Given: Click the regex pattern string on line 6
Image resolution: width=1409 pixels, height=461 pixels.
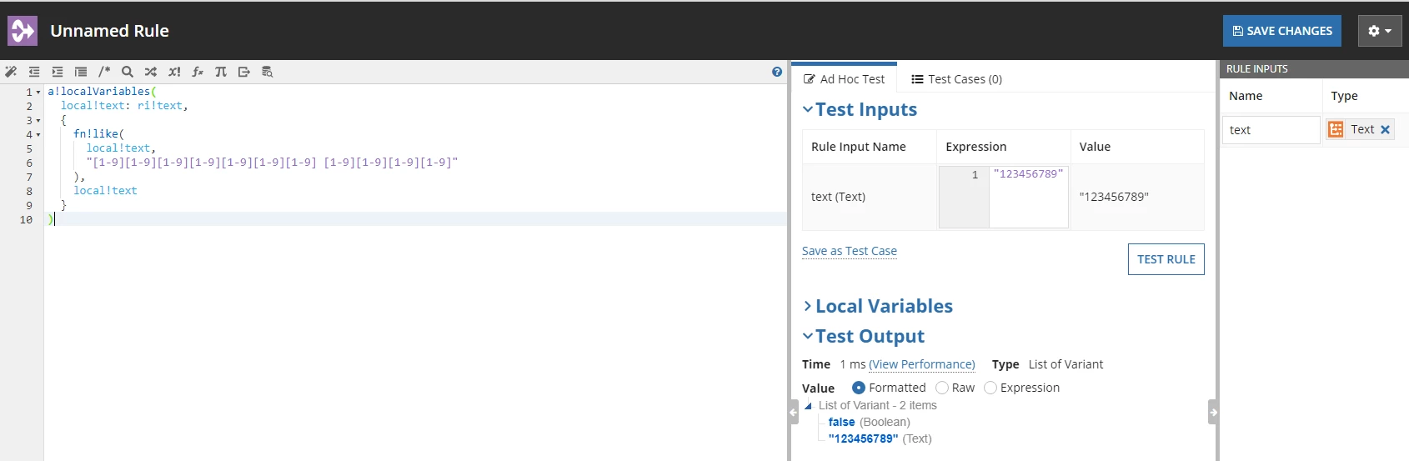Looking at the screenshot, I should click(273, 163).
